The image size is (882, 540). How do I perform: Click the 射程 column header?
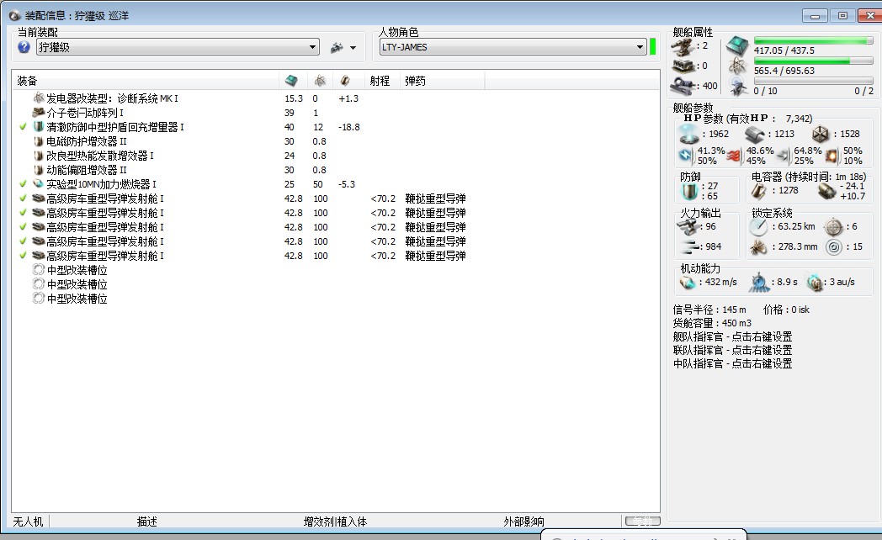[380, 81]
